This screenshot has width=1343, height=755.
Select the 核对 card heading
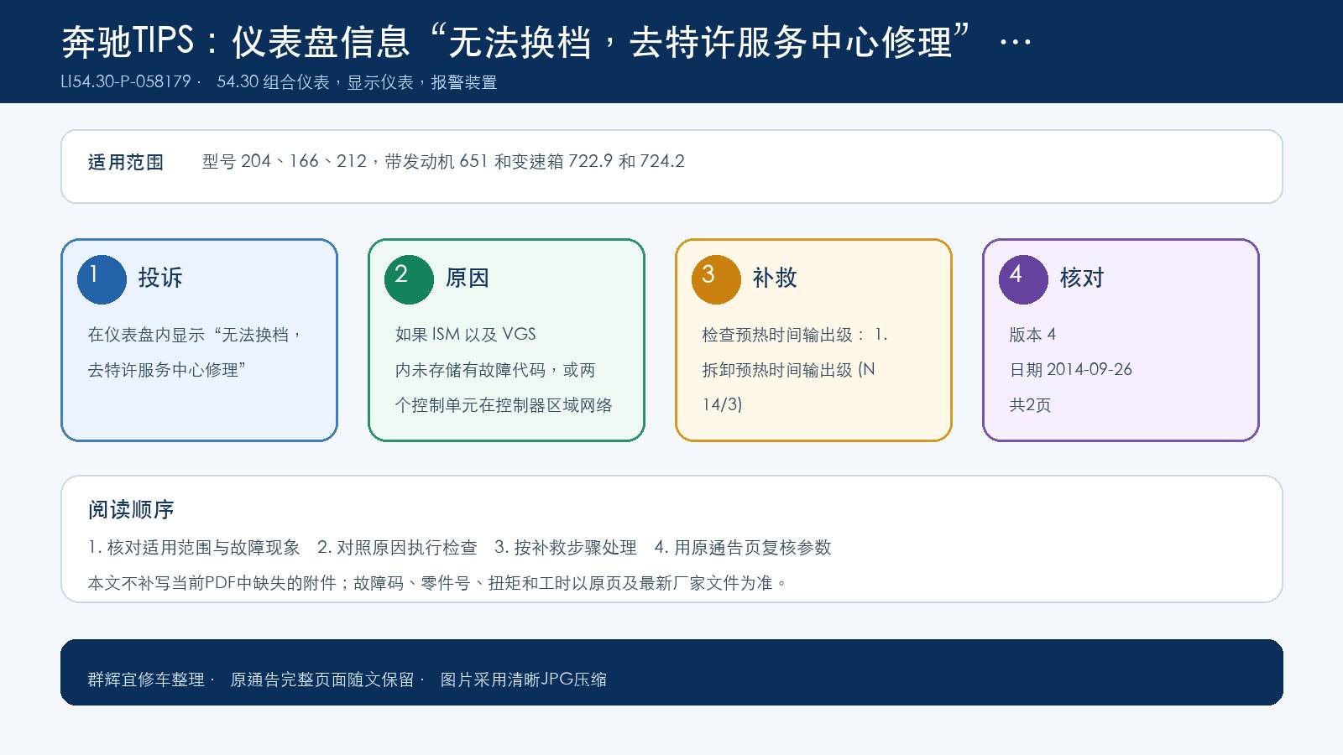1082,278
